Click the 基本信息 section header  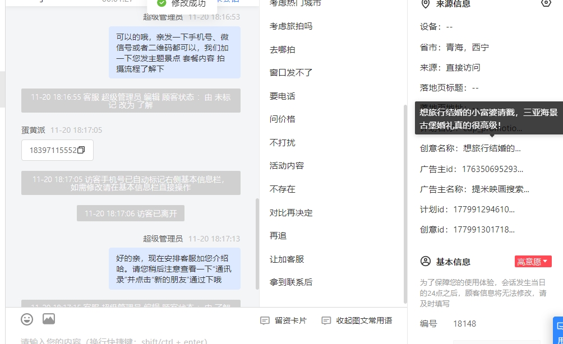[x=453, y=262]
